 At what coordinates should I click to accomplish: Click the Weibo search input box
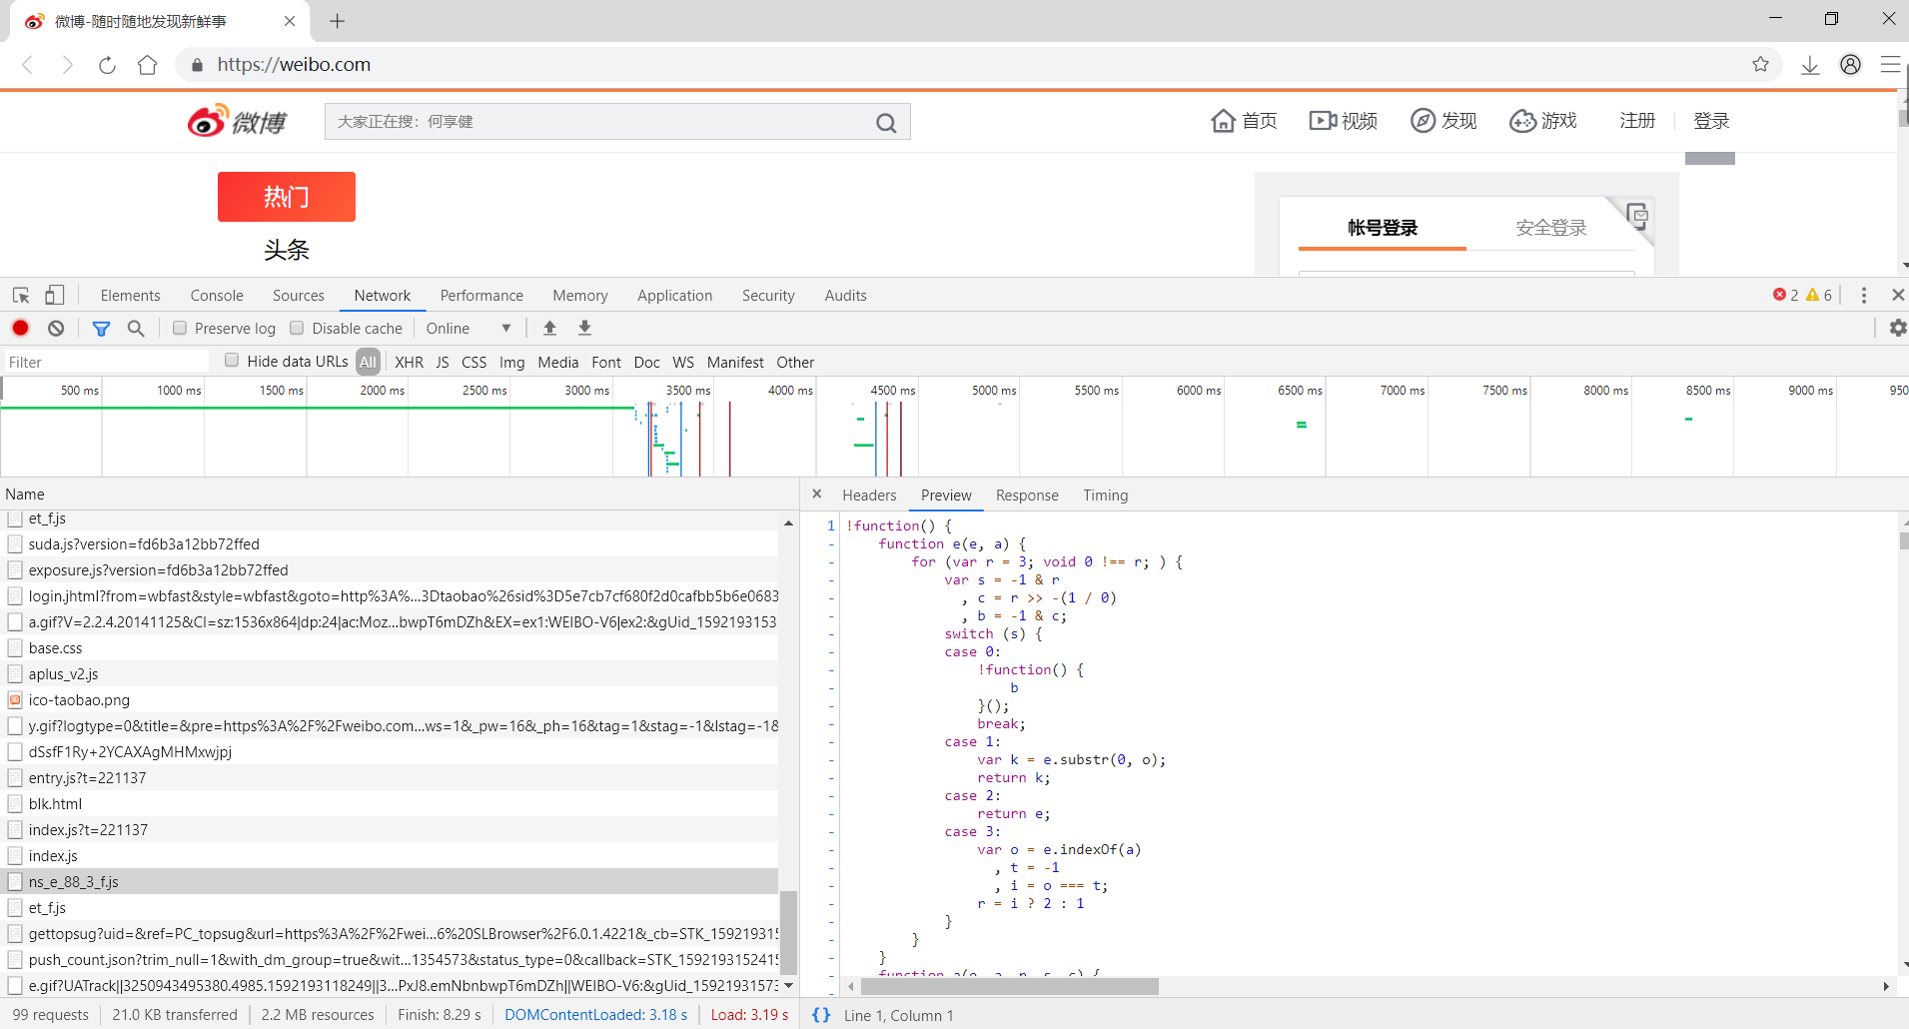click(599, 122)
